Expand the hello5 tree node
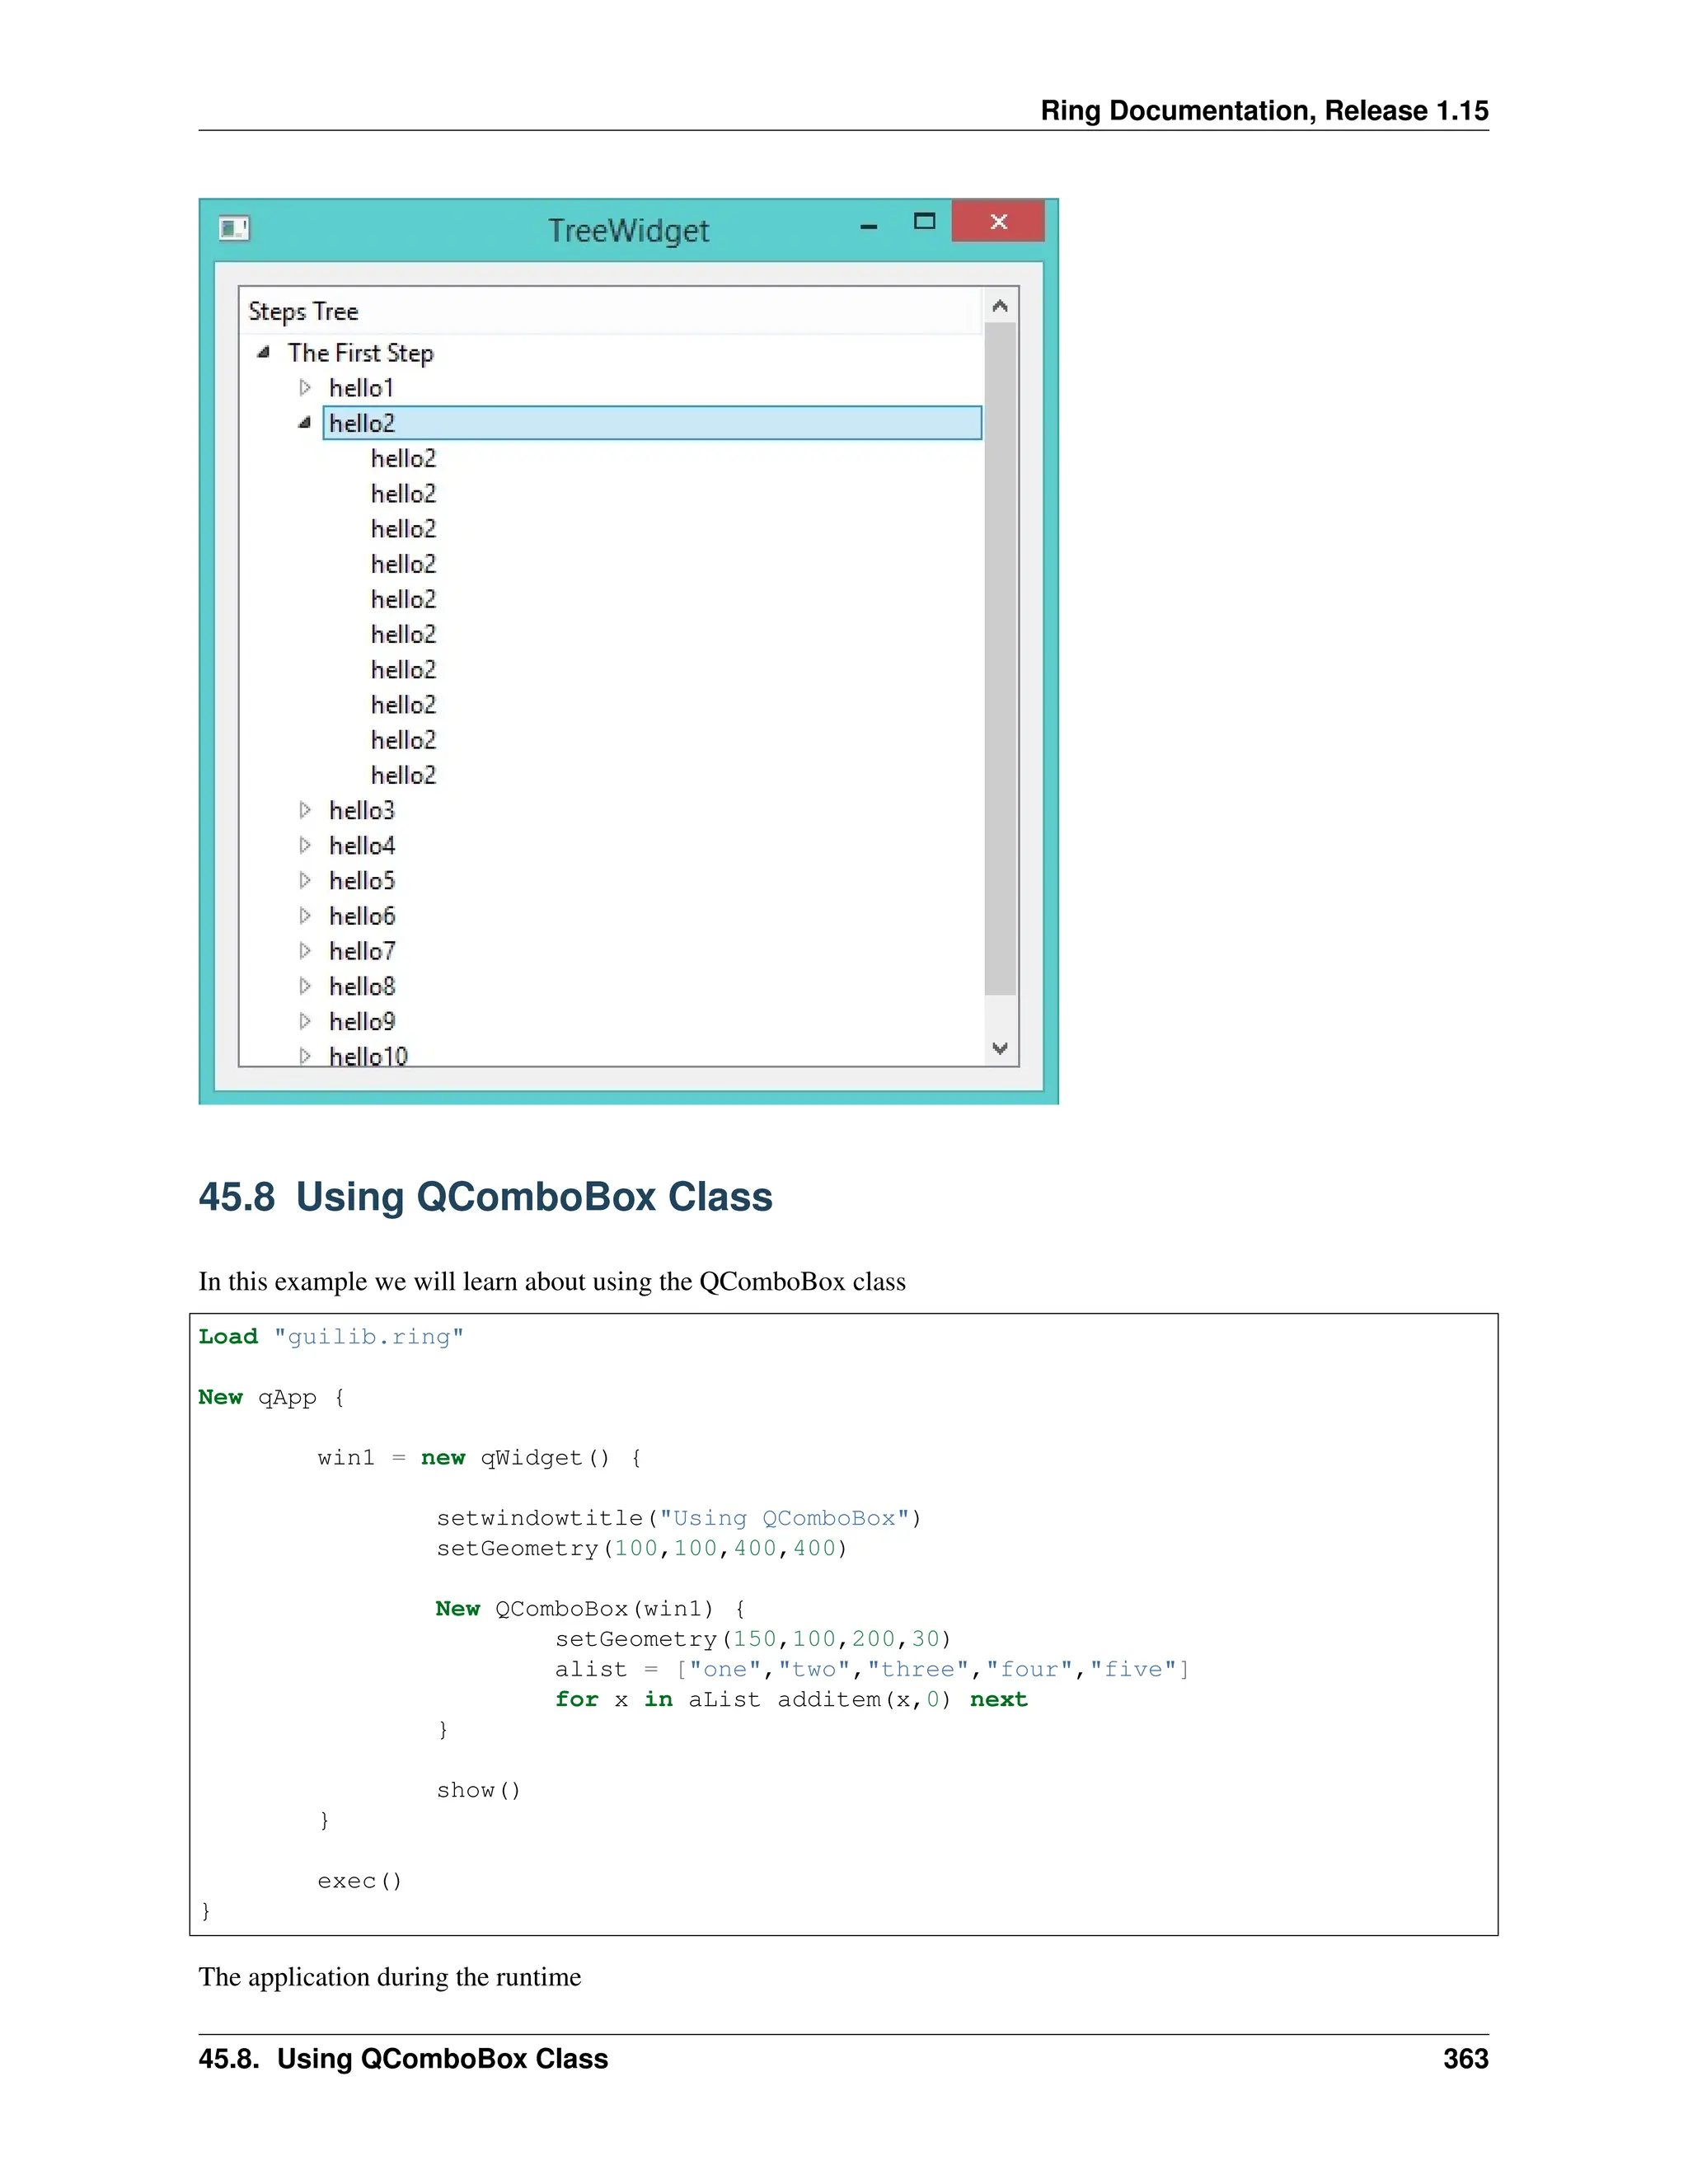 click(305, 880)
